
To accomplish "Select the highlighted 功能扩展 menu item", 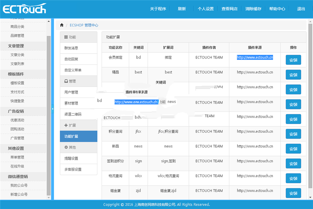I will (x=79, y=136).
